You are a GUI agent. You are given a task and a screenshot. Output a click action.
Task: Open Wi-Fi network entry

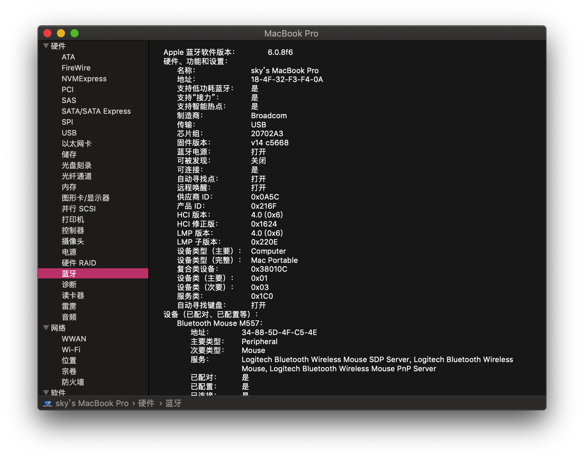(x=71, y=350)
